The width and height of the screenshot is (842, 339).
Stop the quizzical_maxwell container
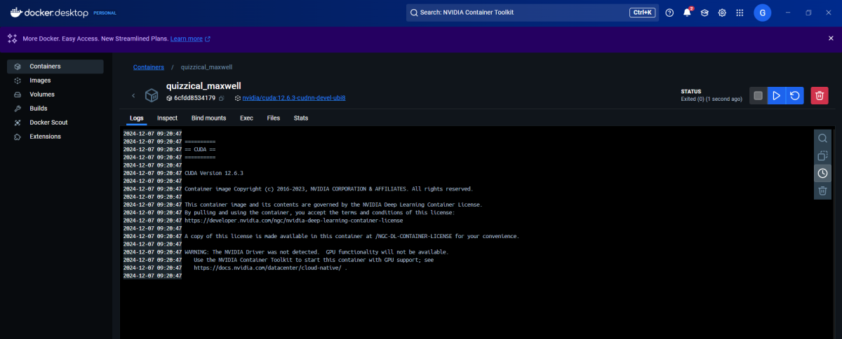point(758,95)
